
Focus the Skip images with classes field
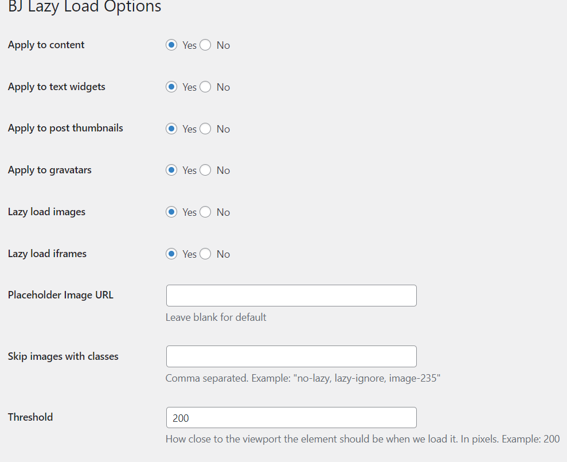point(291,356)
